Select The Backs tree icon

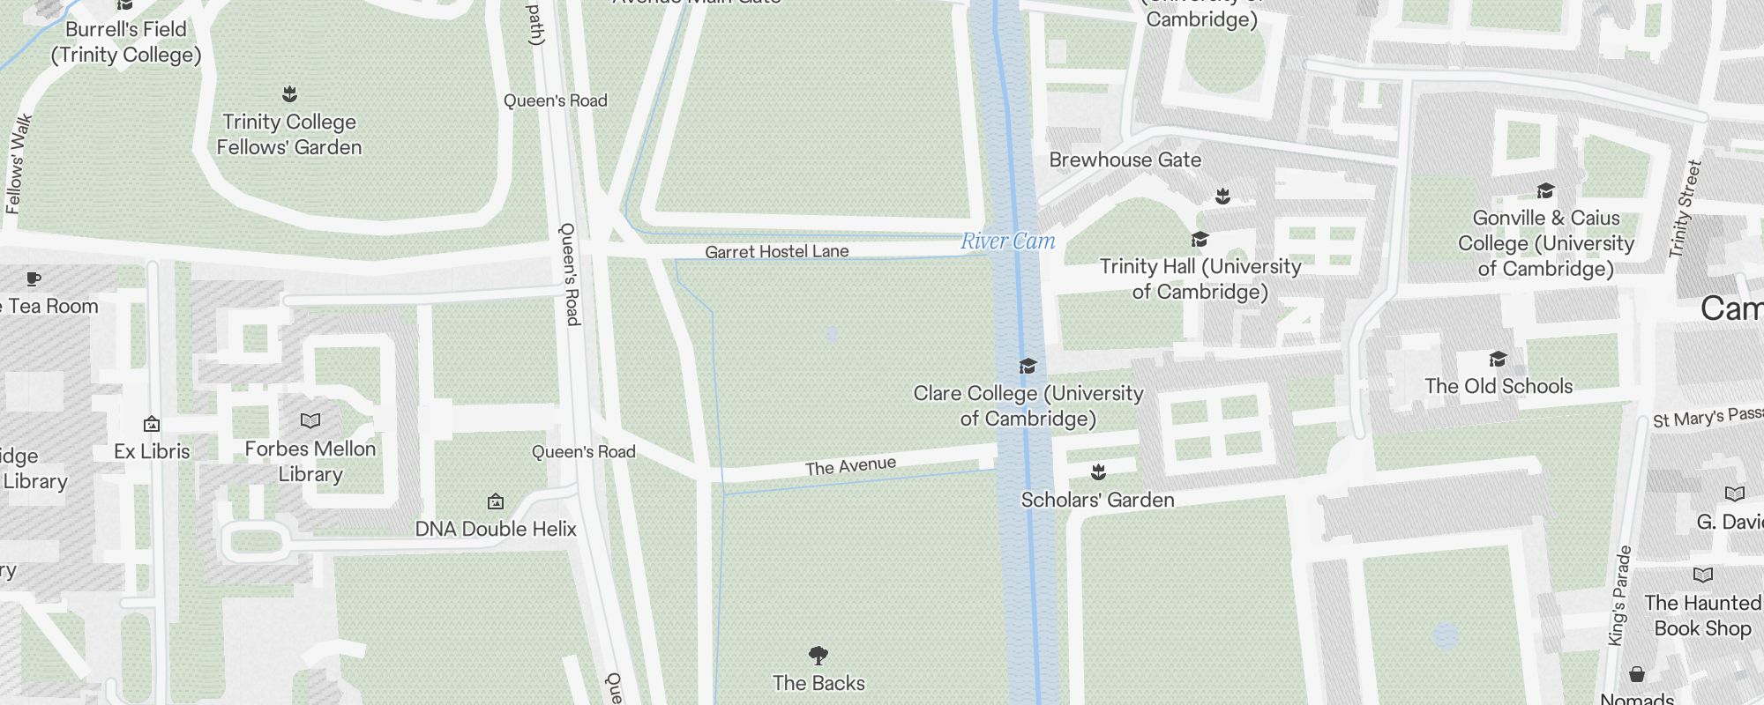coord(818,656)
